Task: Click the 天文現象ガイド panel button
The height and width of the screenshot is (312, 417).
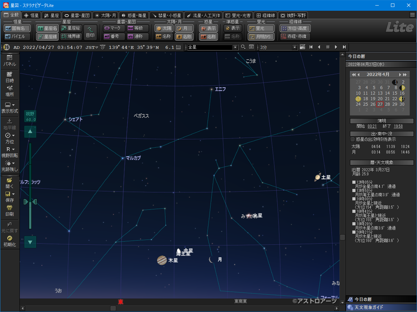Action: click(381, 307)
